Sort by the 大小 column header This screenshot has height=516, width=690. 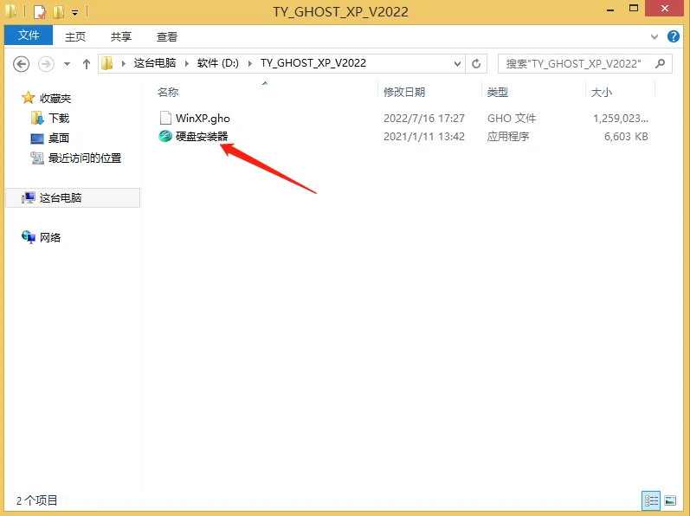tap(601, 92)
